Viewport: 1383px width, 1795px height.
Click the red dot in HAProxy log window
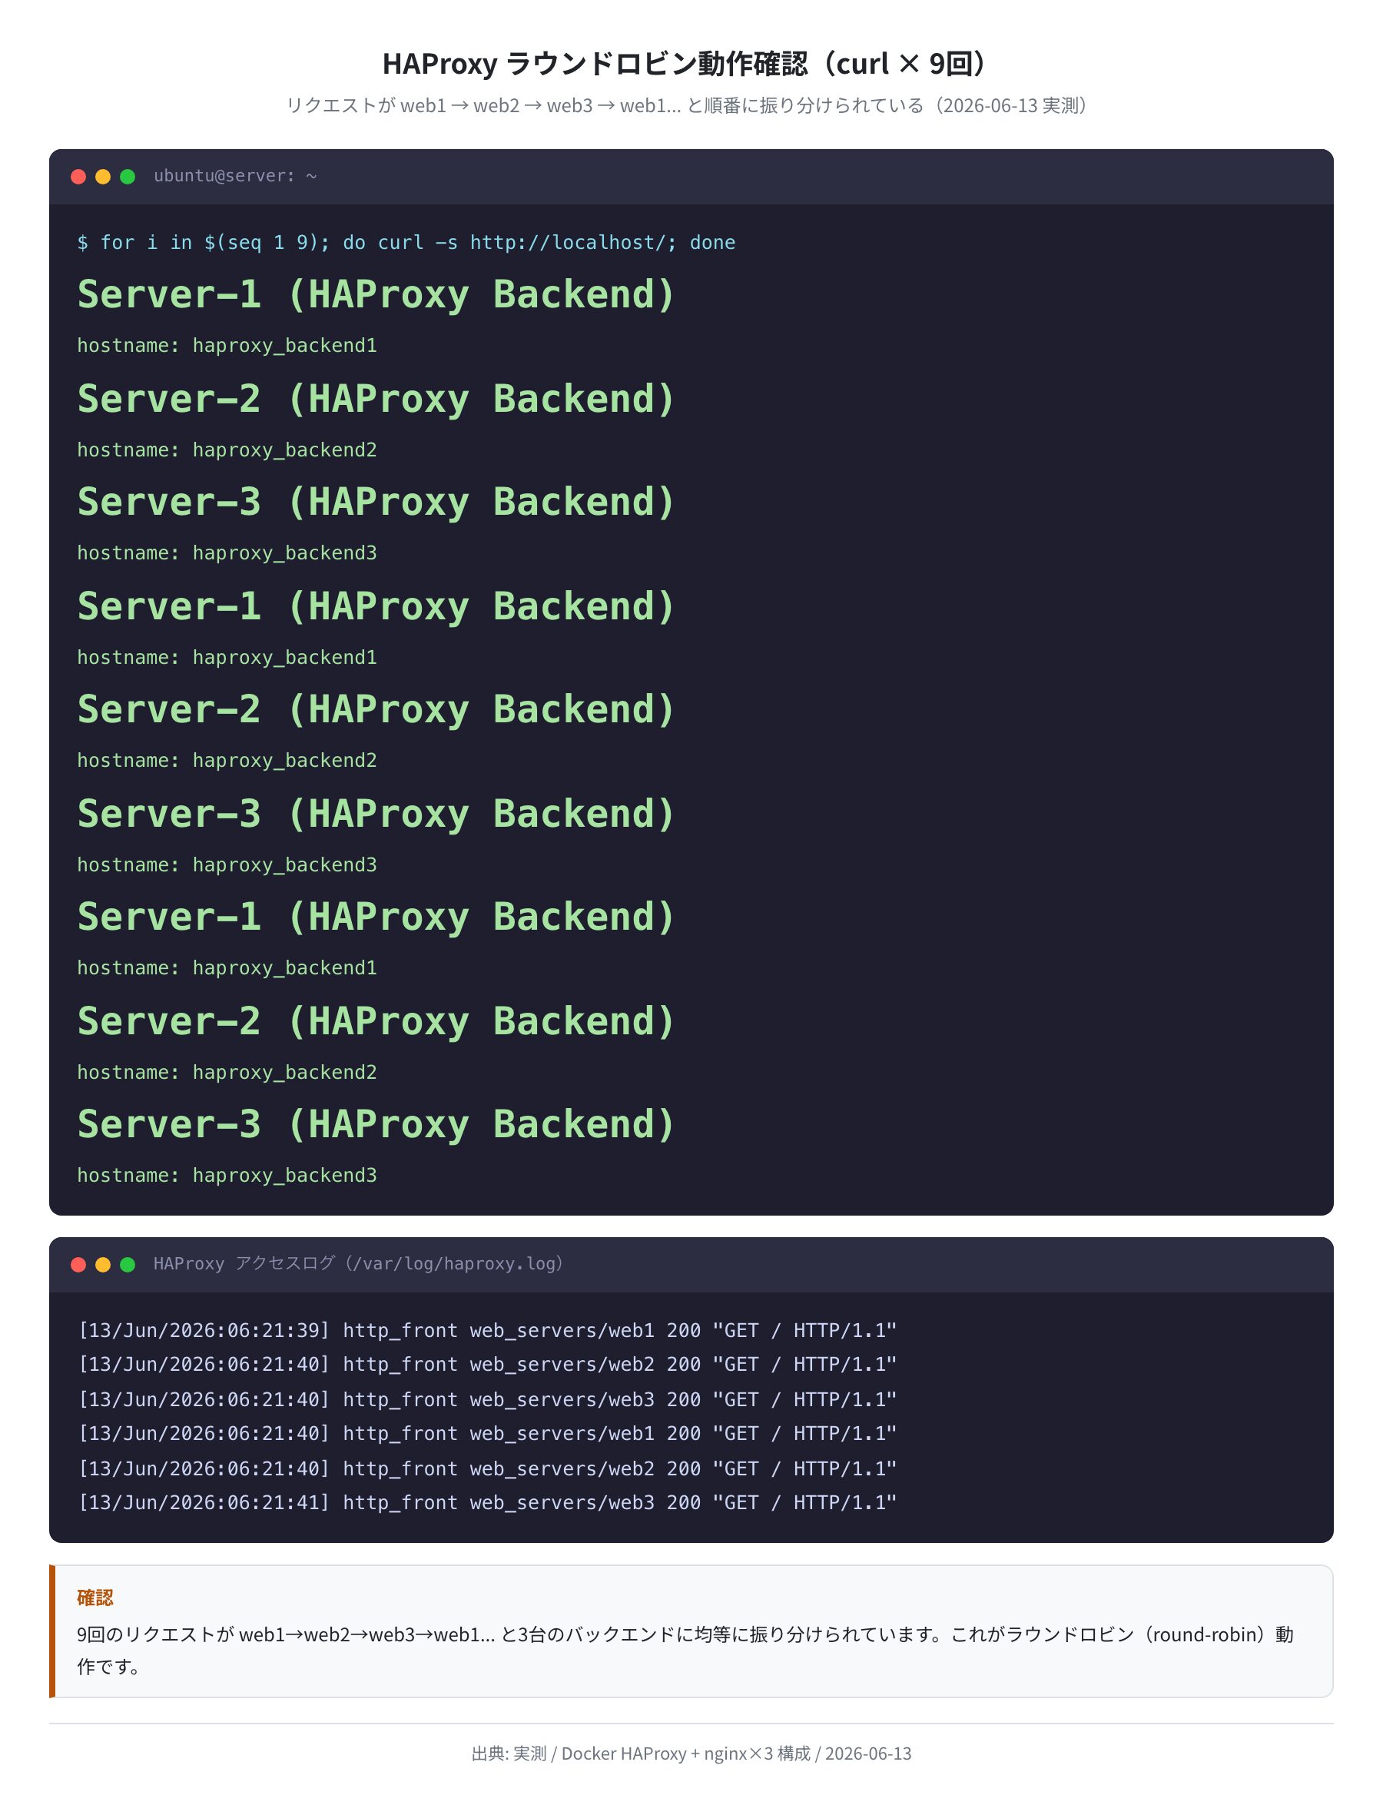[x=79, y=1264]
